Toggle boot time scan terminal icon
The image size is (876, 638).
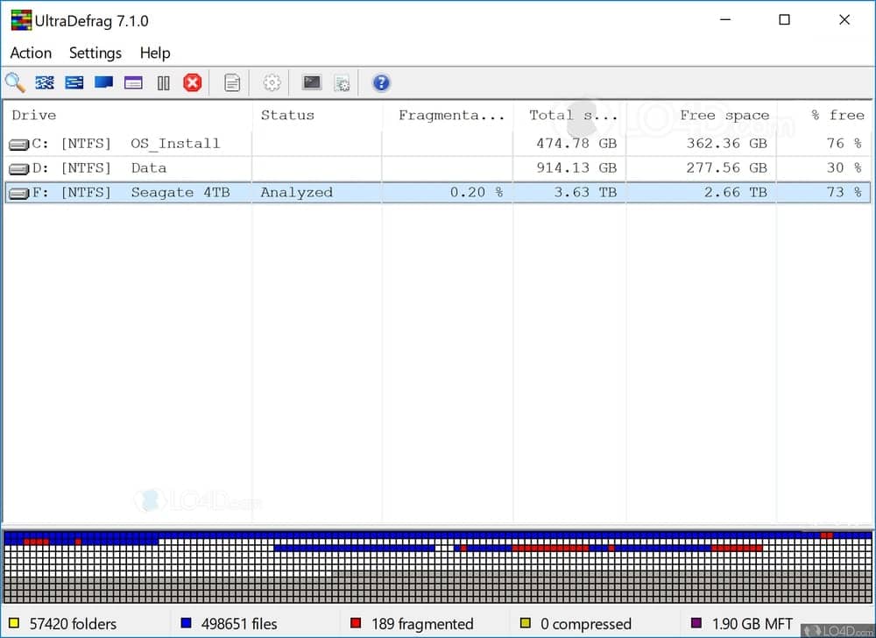coord(312,82)
